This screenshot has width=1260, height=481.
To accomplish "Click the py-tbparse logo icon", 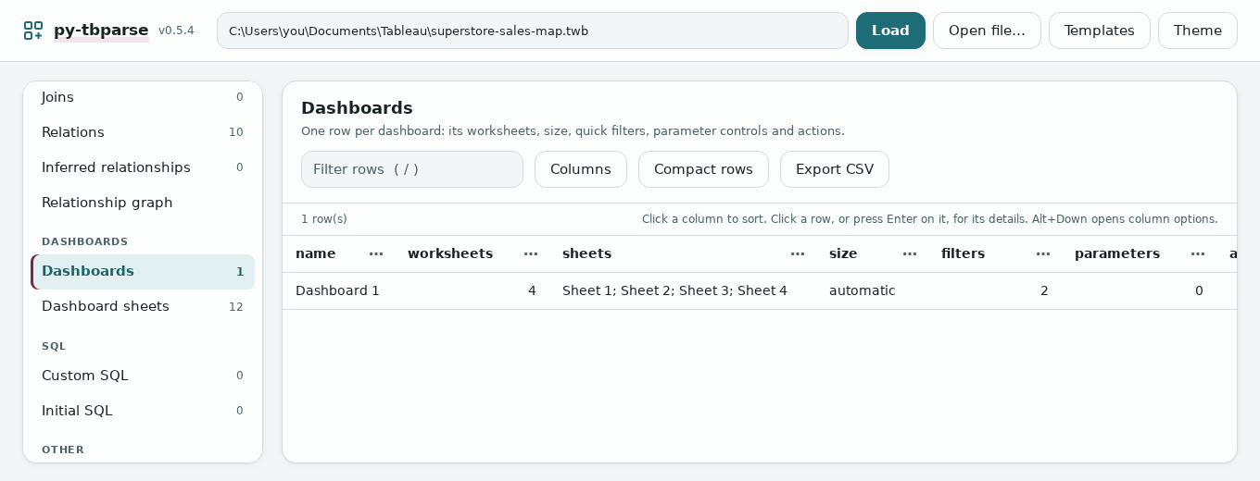I will [x=33, y=31].
